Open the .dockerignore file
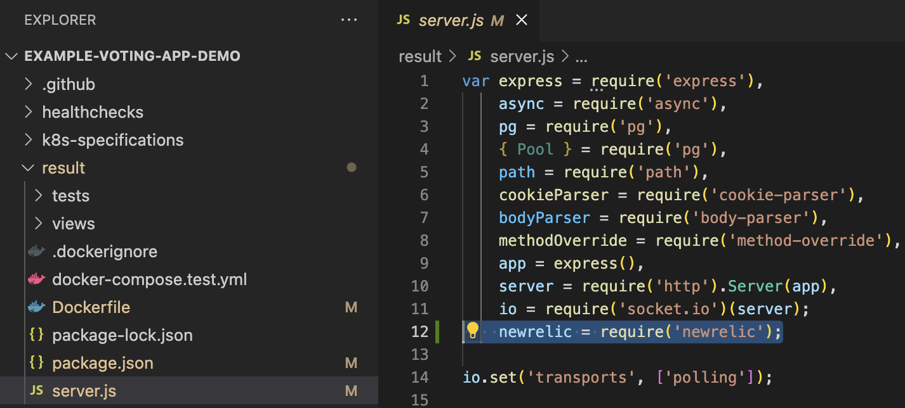 point(105,252)
